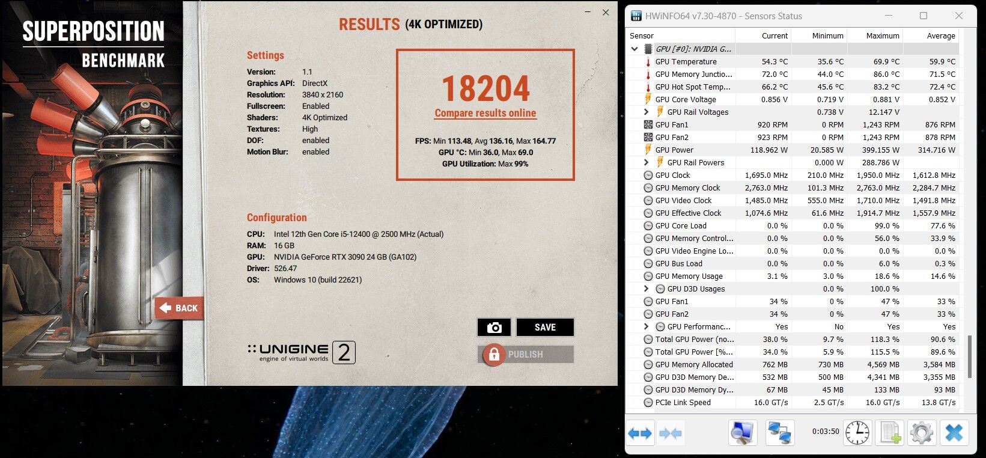Select GPU D3D Memory Dynamic row
Viewport: 986px width, 458px height.
coord(793,389)
